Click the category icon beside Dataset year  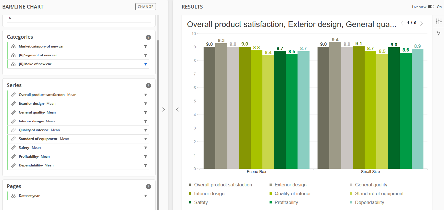(x=13, y=196)
